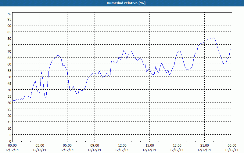Screen dimensions: 244x153
Task: Click the 40 y-axis label
Action: pos(9,90)
